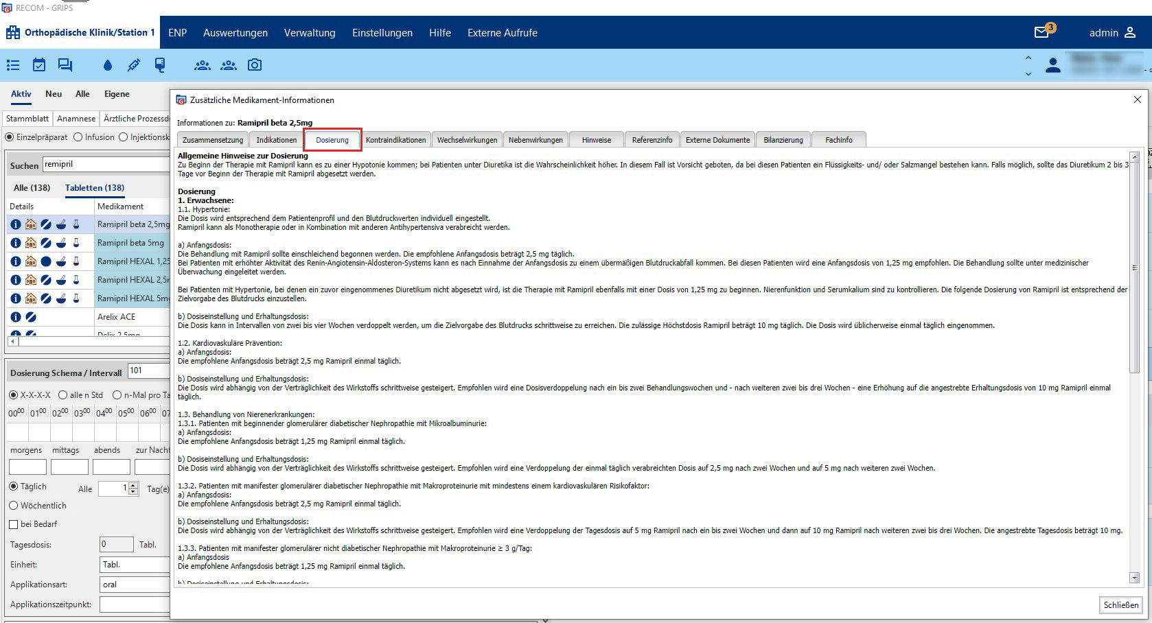
Task: Switch to the Kontraindikationen tab
Action: 395,140
